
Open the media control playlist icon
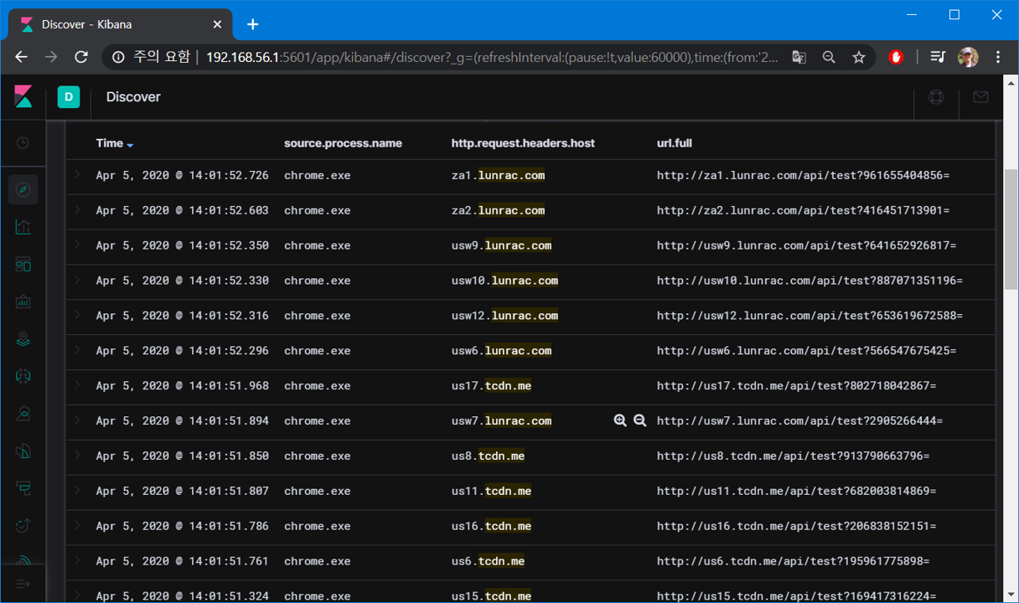[938, 57]
